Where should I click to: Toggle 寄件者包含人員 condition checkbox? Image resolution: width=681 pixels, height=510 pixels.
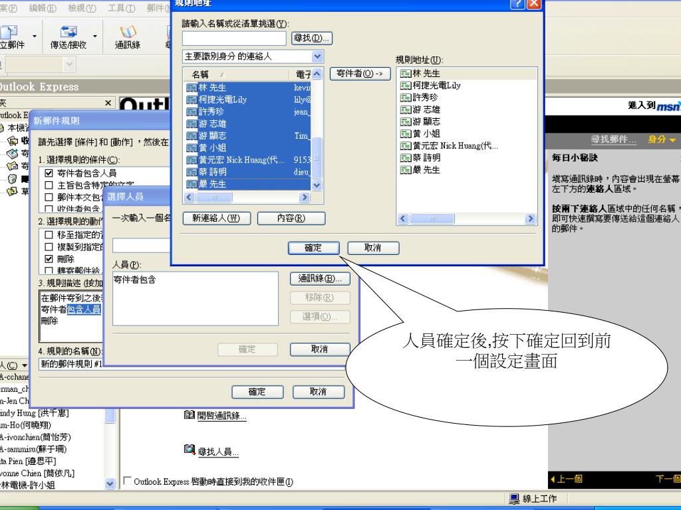coord(49,173)
